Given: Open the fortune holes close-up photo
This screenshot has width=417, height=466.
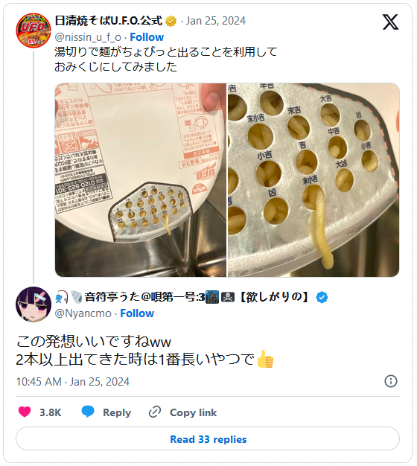Looking at the screenshot, I should pyautogui.click(x=313, y=180).
